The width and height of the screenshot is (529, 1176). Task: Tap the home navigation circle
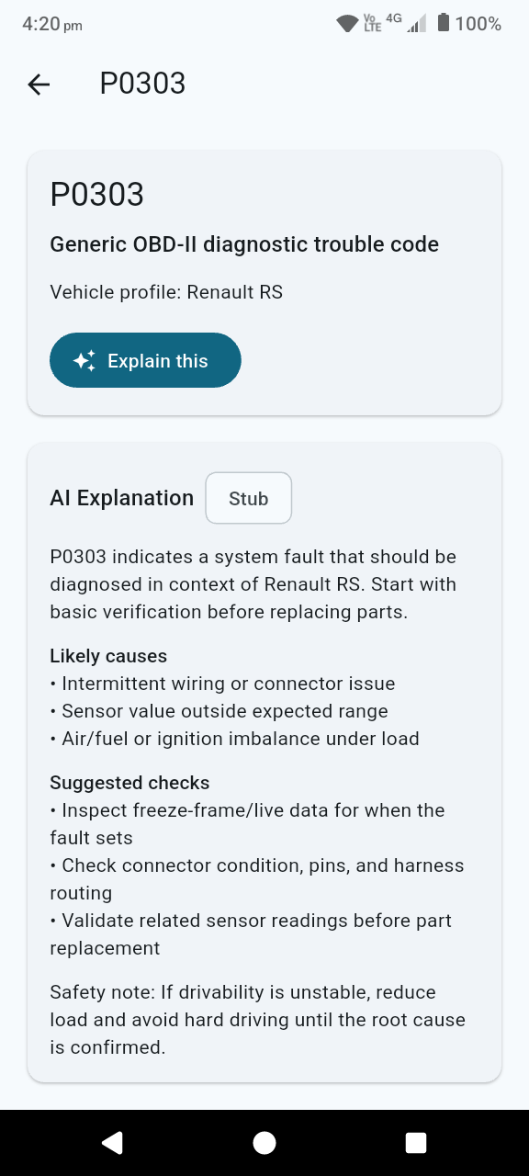(x=264, y=1142)
